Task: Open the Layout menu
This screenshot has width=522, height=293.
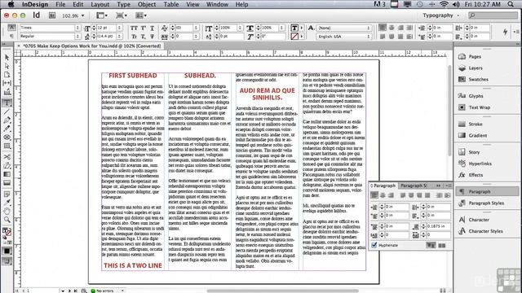Action: click(x=100, y=4)
